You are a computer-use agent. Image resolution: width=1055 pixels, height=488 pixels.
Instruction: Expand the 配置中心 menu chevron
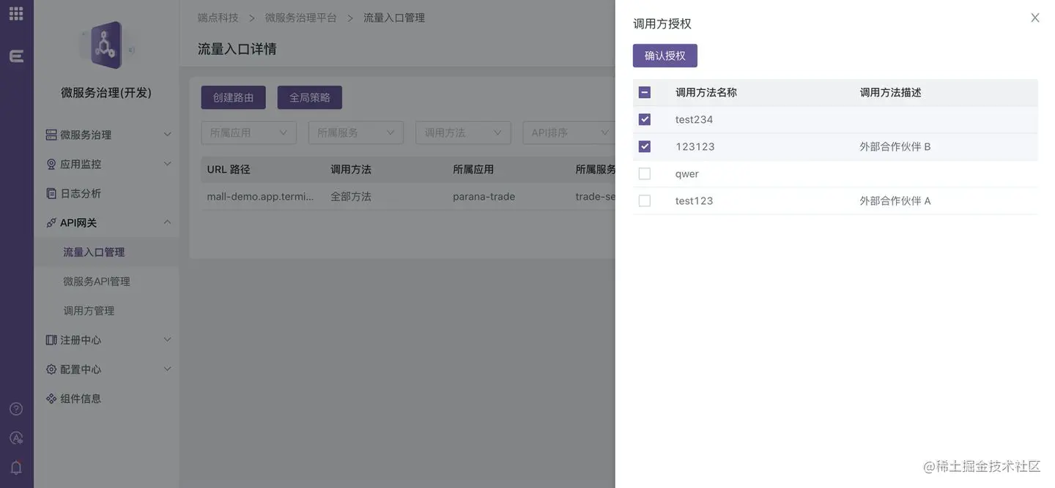[167, 369]
